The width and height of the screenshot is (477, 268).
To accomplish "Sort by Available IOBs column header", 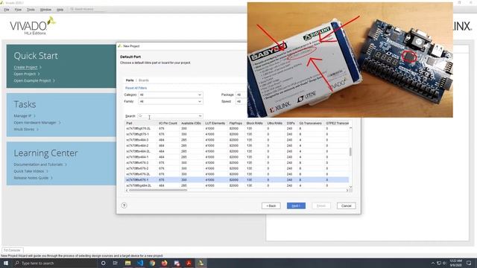I will (192, 123).
